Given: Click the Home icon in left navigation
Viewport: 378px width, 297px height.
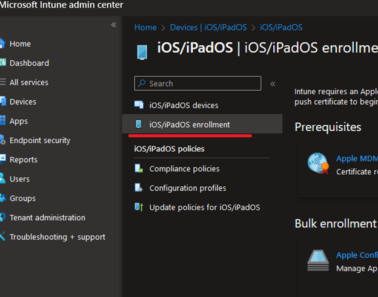Looking at the screenshot, I should pyautogui.click(x=2, y=44).
